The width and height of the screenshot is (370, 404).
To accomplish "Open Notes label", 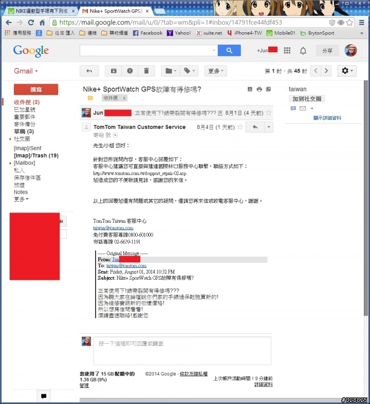I will coord(21,192).
